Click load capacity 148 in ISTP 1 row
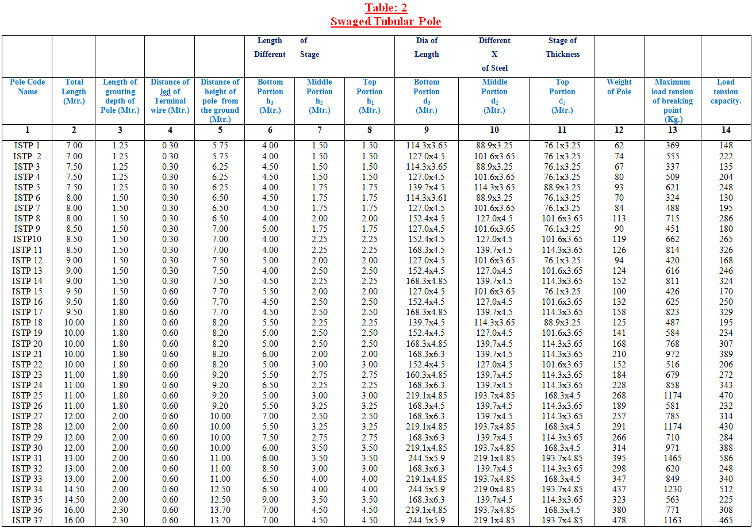 click(726, 145)
